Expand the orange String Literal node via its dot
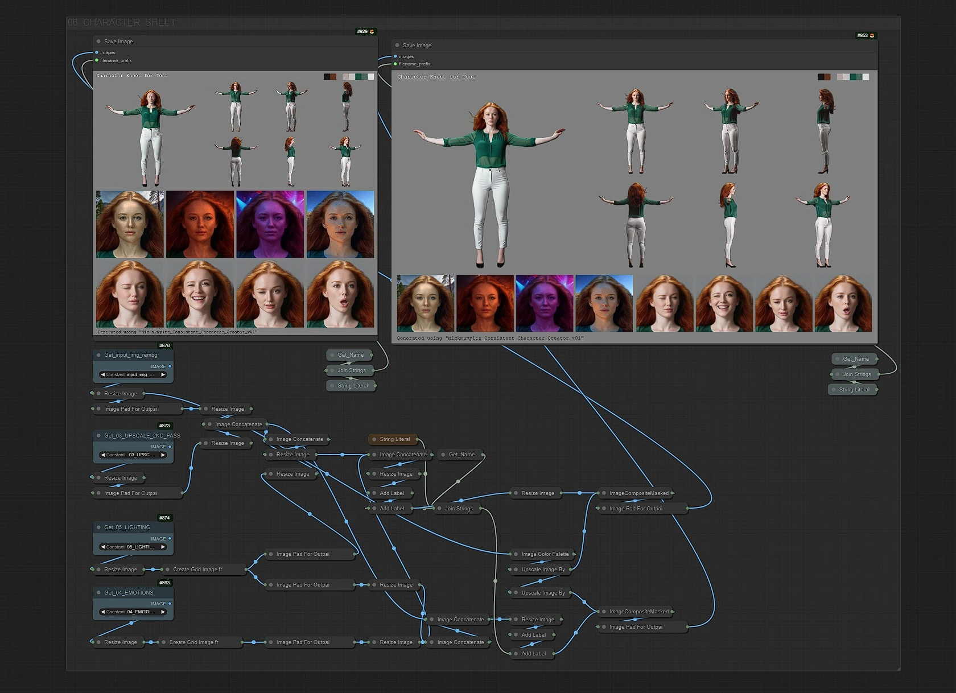 [374, 439]
